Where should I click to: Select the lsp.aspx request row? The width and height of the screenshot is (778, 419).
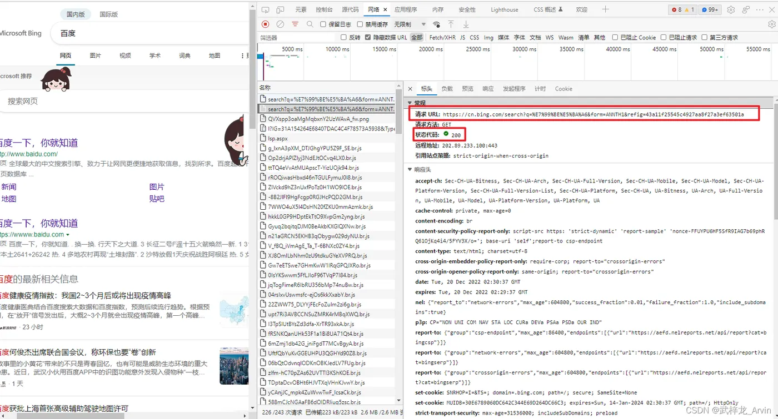(x=327, y=138)
